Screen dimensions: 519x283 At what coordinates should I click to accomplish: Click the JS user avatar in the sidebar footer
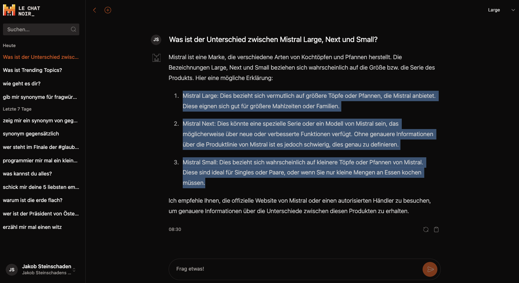[12, 270]
